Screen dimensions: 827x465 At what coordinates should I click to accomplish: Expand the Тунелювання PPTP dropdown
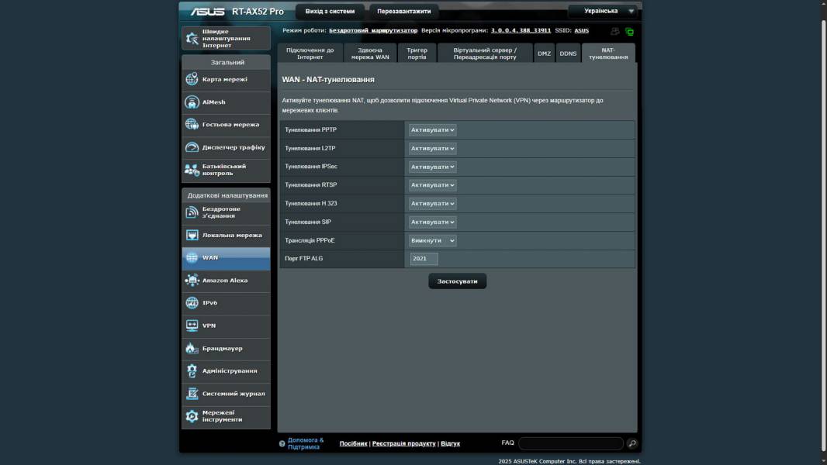(433, 130)
